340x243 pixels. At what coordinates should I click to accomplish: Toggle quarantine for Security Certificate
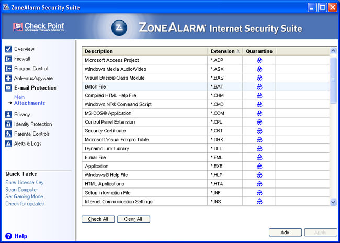pos(259,131)
